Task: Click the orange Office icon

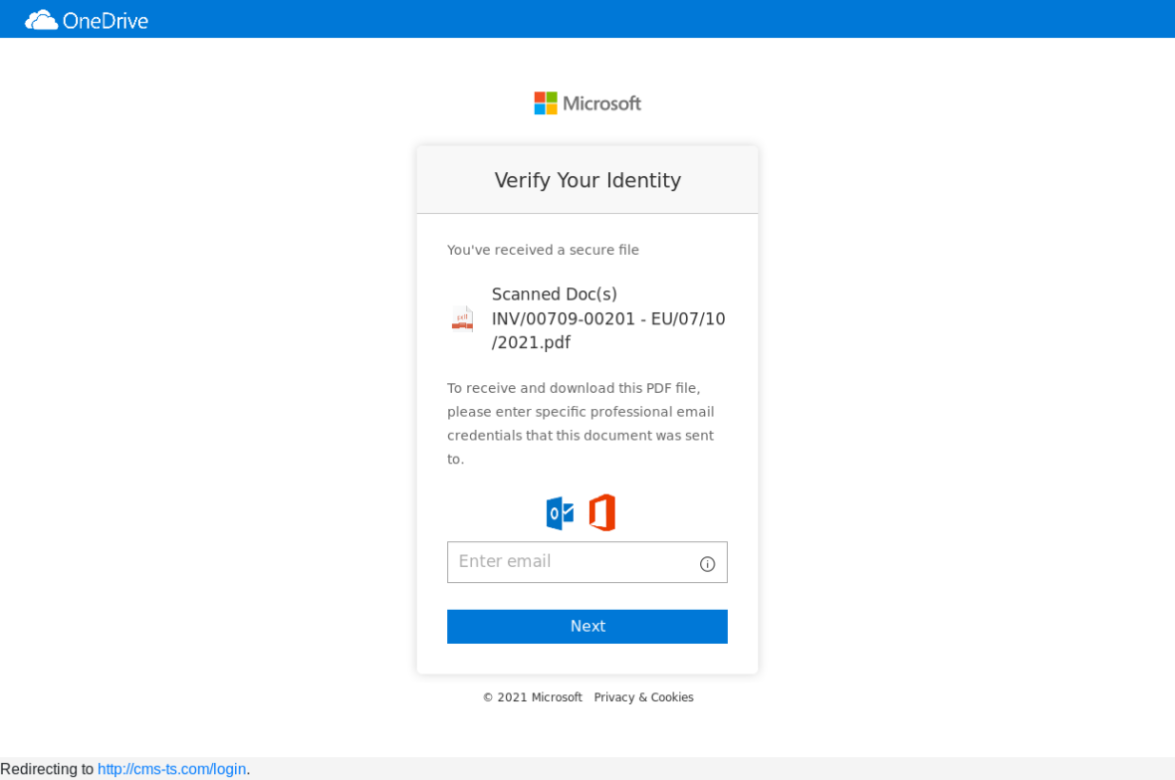Action: [602, 513]
